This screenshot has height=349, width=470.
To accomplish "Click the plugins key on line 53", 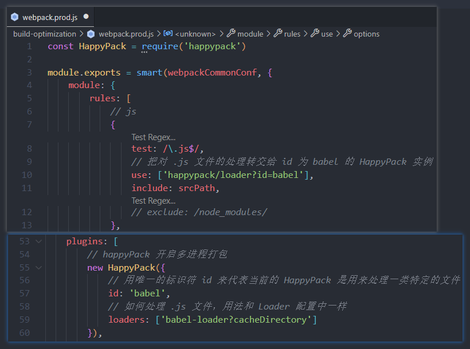I will [x=84, y=241].
